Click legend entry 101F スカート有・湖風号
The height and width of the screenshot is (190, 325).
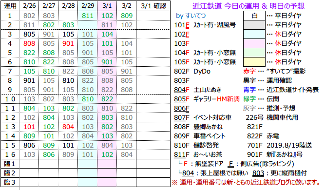click(205, 25)
